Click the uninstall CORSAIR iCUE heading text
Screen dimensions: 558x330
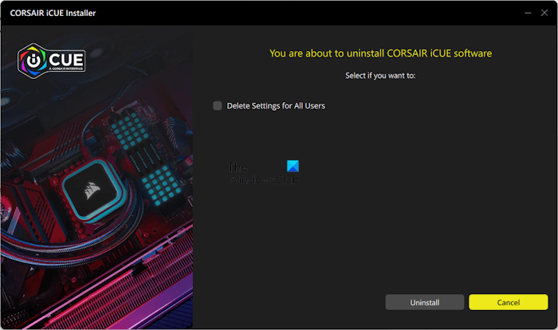[x=380, y=53]
